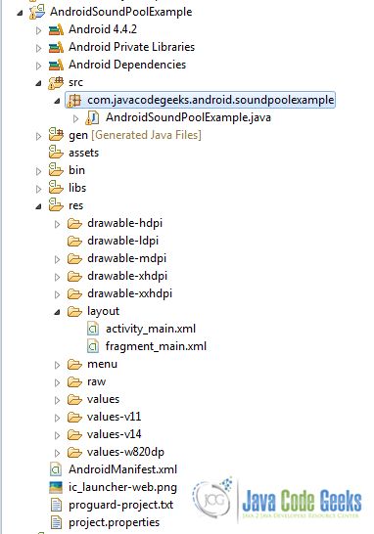Expand the Android 4.4.2 node
The width and height of the screenshot is (374, 534).
click(x=38, y=30)
